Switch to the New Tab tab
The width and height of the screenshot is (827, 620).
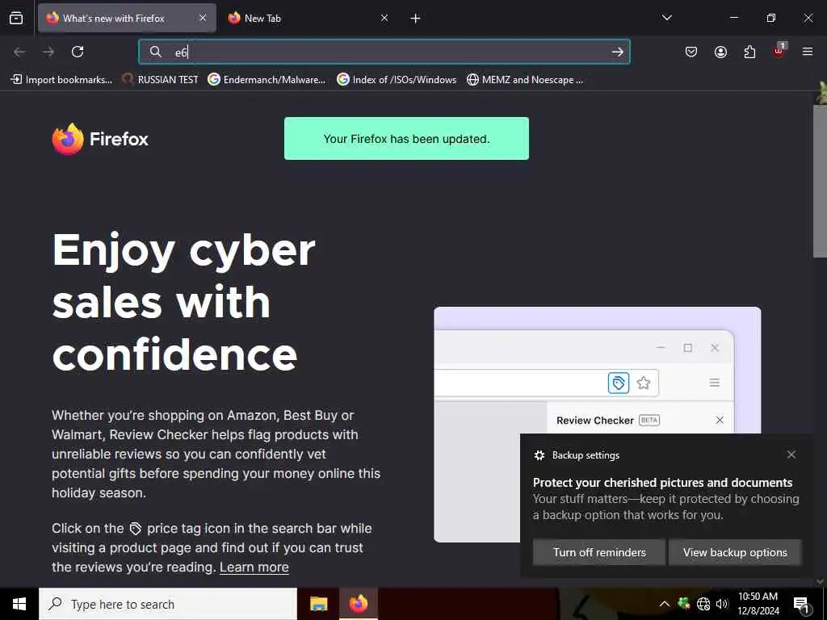[309, 19]
